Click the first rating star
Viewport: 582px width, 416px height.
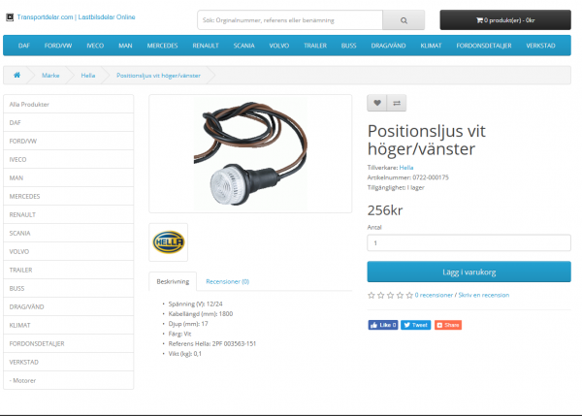(x=372, y=295)
